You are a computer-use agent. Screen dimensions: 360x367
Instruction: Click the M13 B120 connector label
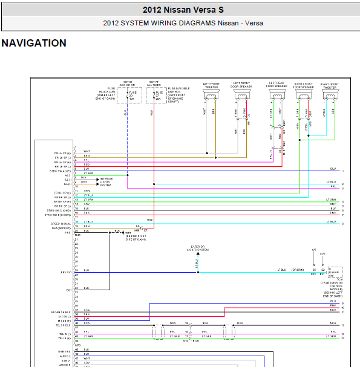(191, 341)
